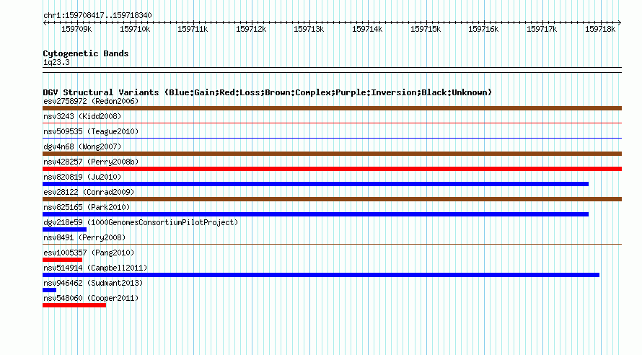Click the DGV Structural Variants track title
Viewport: 642px width, 355px height.
(x=268, y=92)
